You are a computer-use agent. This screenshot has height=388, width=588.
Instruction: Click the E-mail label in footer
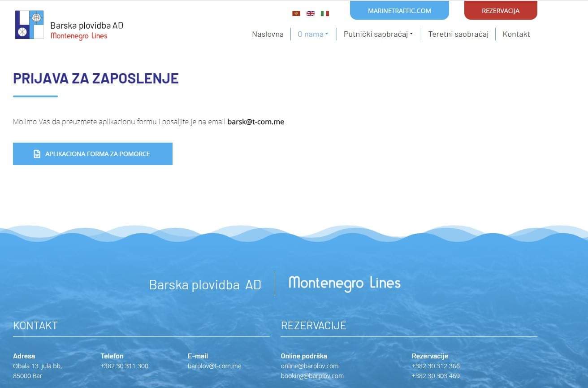click(198, 356)
